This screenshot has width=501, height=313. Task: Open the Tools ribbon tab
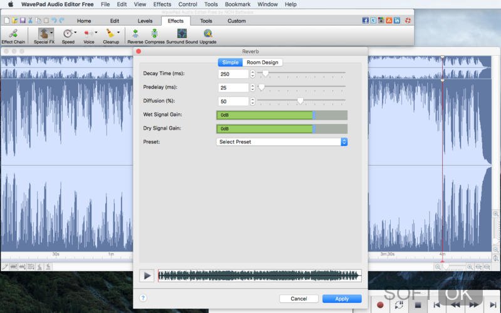(x=206, y=21)
